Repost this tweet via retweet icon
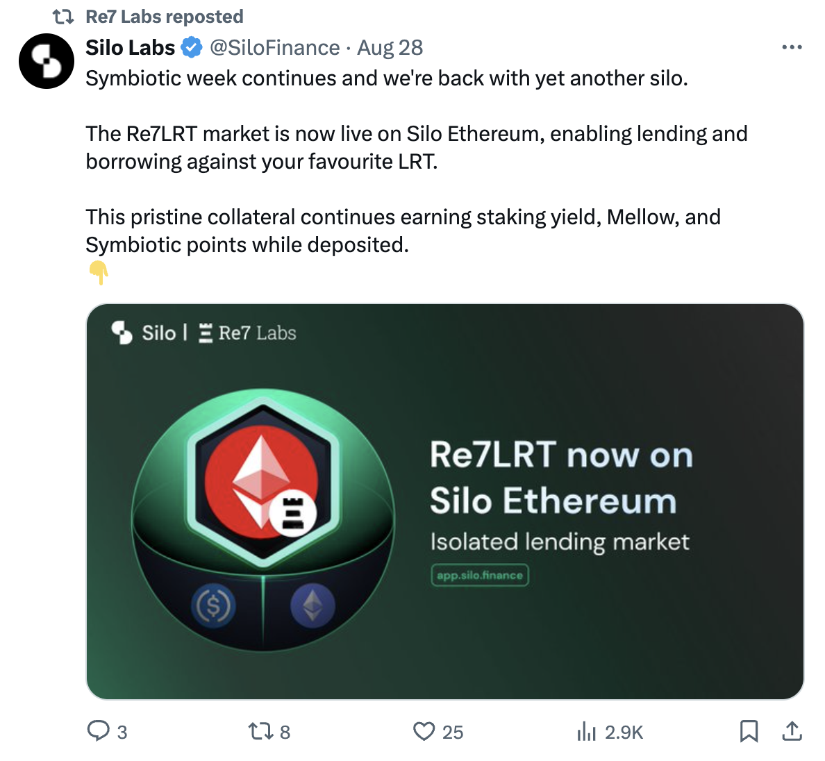 coord(260,730)
